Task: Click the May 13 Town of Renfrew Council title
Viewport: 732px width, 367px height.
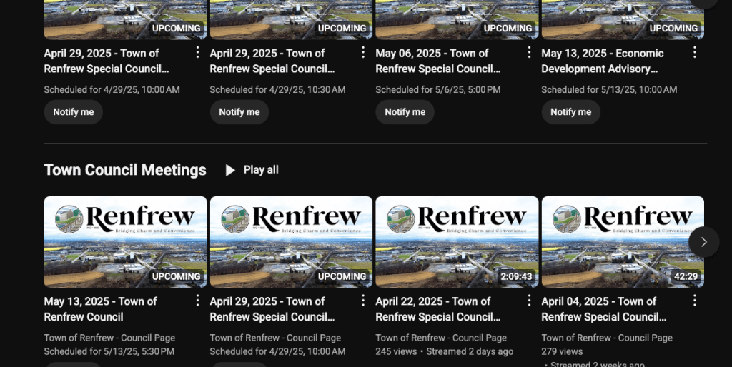Action: coord(100,308)
